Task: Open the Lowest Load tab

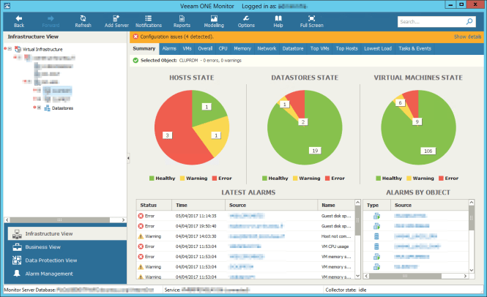Action: [378, 48]
